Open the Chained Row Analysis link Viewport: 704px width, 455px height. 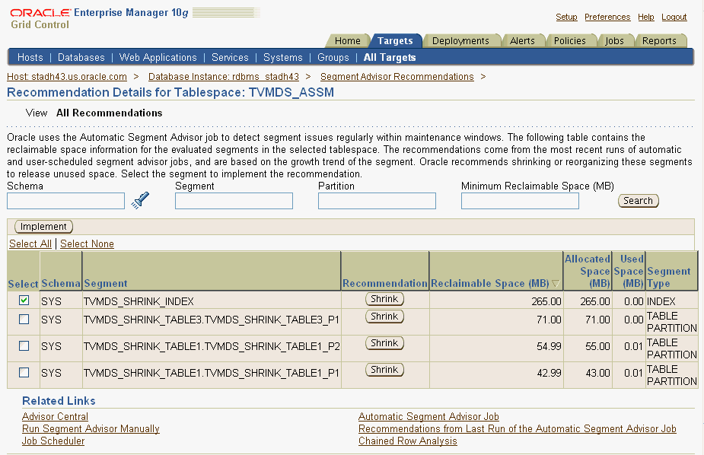pos(407,441)
